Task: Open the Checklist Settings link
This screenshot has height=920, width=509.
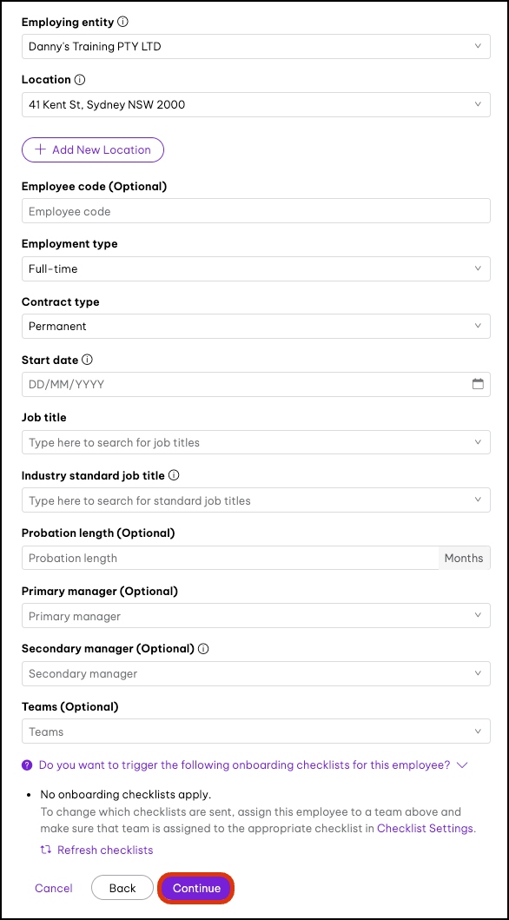Action: 425,829
